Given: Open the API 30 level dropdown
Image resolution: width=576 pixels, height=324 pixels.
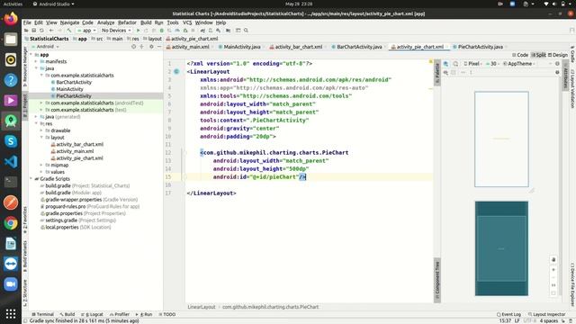Looking at the screenshot, I should click(x=492, y=64).
